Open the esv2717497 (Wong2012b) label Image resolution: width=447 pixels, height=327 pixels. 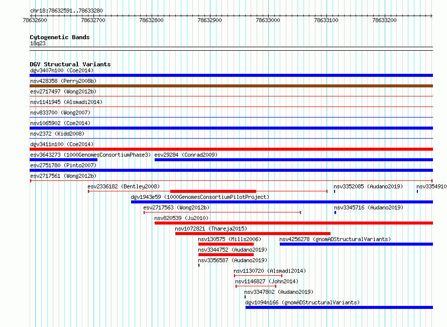pos(63,91)
